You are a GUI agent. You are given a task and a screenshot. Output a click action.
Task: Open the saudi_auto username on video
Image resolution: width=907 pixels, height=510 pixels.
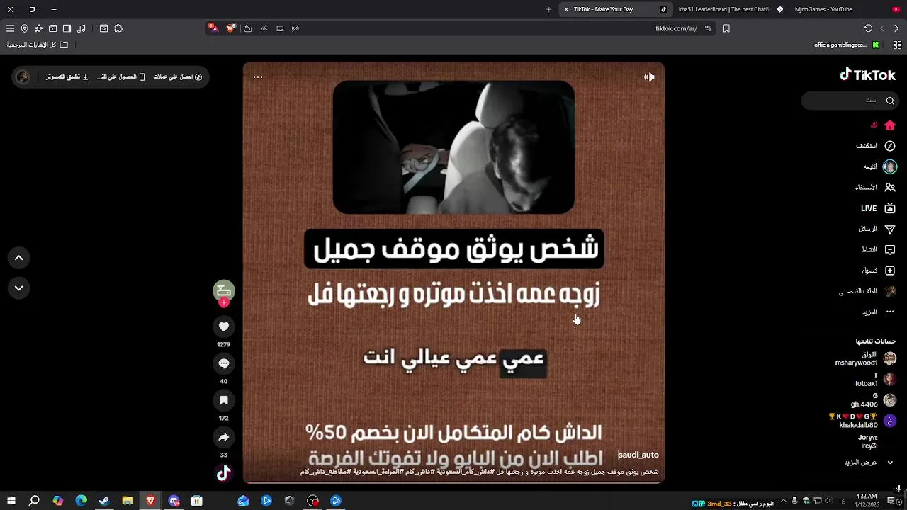(638, 455)
